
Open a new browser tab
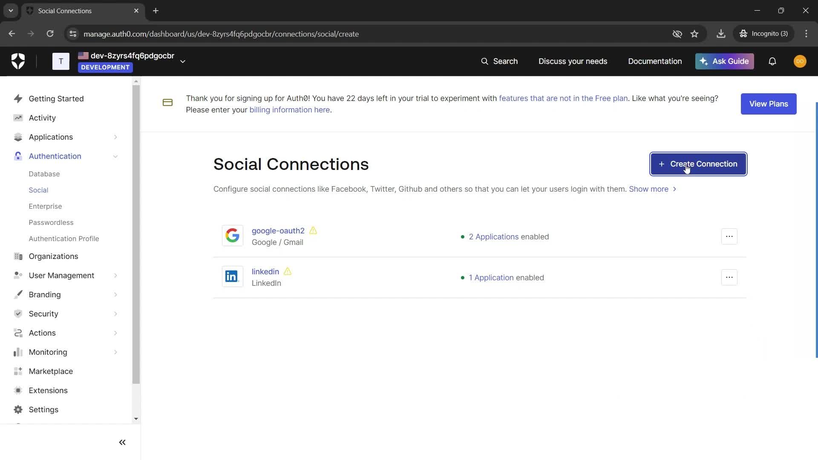(x=156, y=11)
